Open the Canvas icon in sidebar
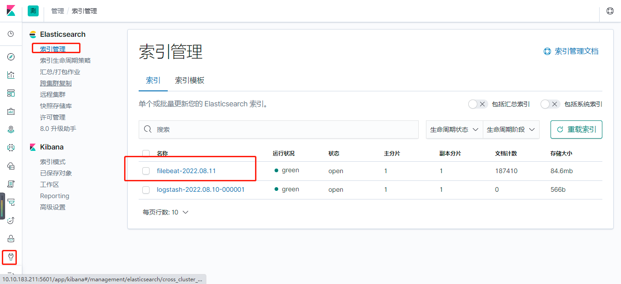Image resolution: width=621 pixels, height=284 pixels. point(11,111)
